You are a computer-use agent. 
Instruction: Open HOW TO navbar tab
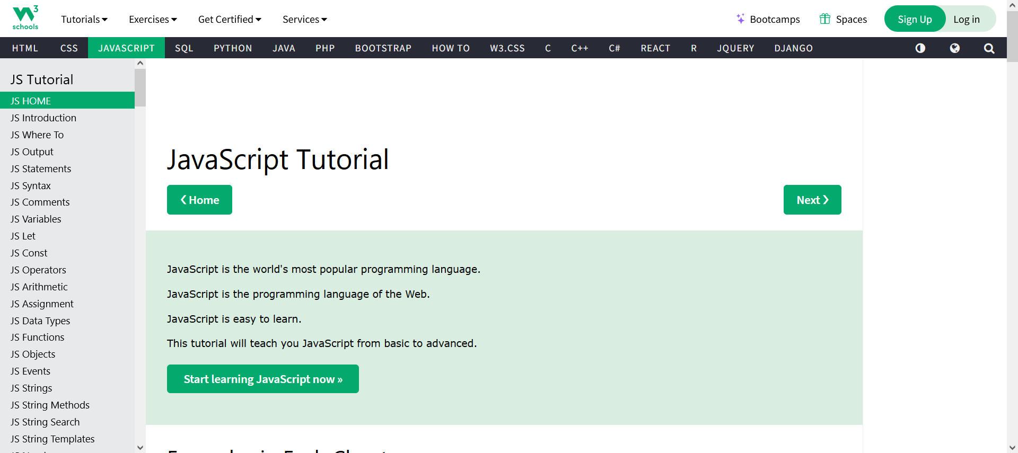click(x=451, y=48)
